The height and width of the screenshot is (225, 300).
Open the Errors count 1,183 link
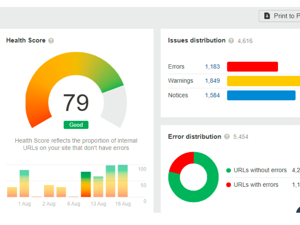coord(212,67)
